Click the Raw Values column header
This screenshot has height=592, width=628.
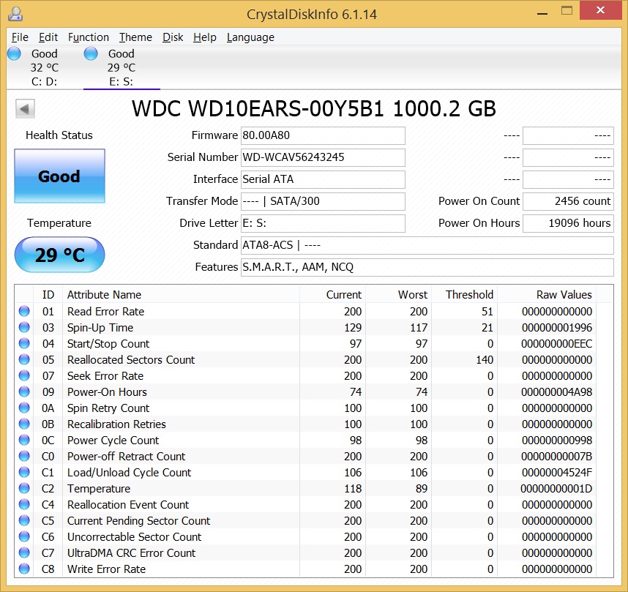tap(547, 294)
